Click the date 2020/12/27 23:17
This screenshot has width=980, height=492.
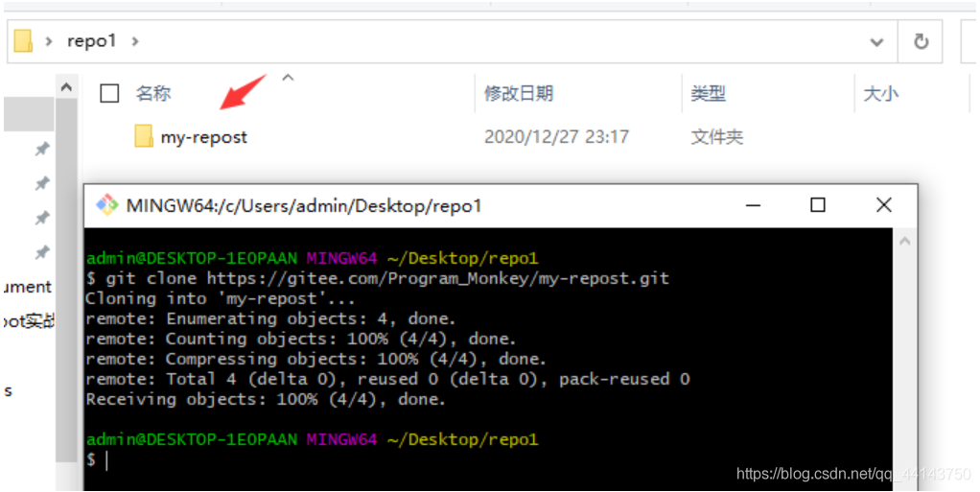click(x=556, y=136)
